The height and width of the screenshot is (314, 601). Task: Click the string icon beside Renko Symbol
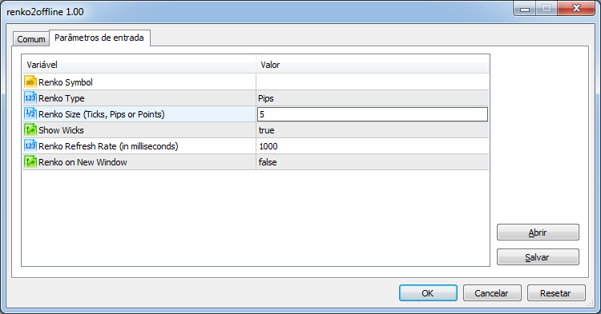(x=30, y=81)
